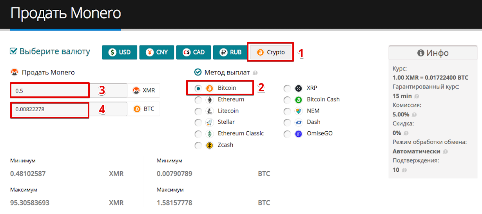Click the Bitcoin coin icon in payout list
Image resolution: width=482 pixels, height=214 pixels.
pos(210,88)
